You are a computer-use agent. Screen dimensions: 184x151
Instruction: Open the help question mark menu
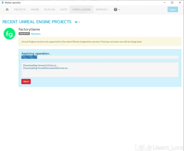pyautogui.click(x=117, y=9)
